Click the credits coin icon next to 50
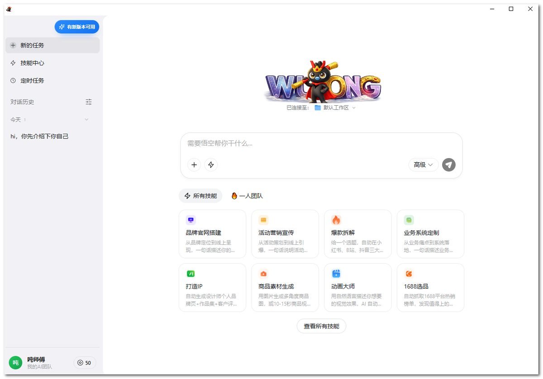Viewport: 543px width, 379px height. (81, 363)
